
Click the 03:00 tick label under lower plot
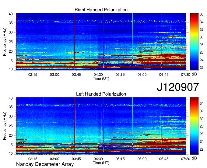(54, 159)
